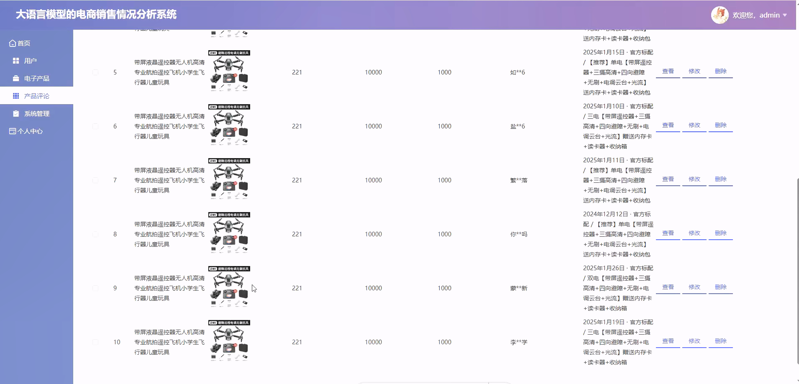The image size is (799, 384).
Task: Click the product name in row 10
Action: [x=169, y=342]
